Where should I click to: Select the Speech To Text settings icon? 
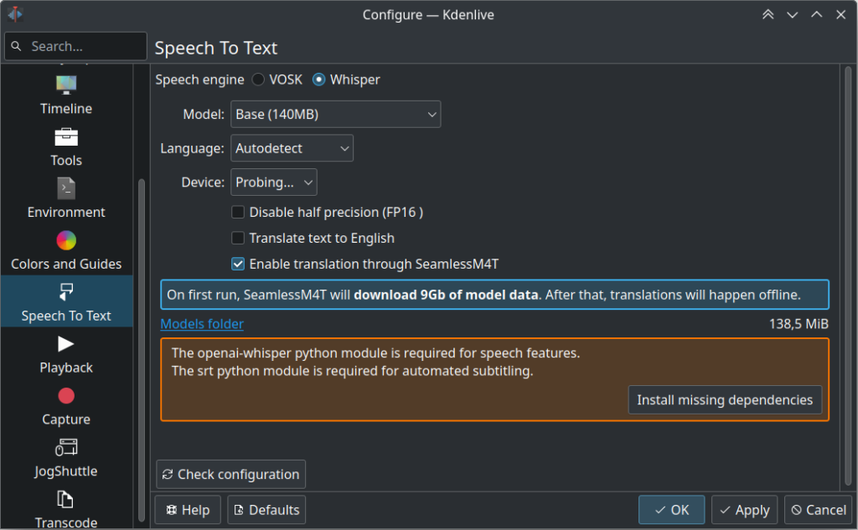tap(65, 301)
